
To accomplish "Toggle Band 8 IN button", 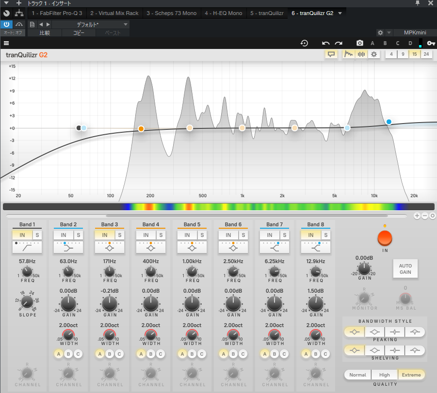I will (311, 235).
